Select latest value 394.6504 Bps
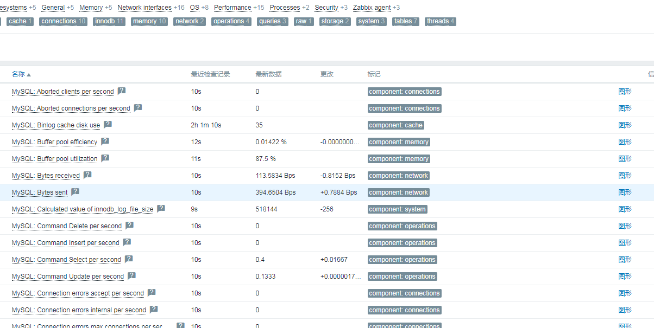The height and width of the screenshot is (328, 654). click(275, 192)
